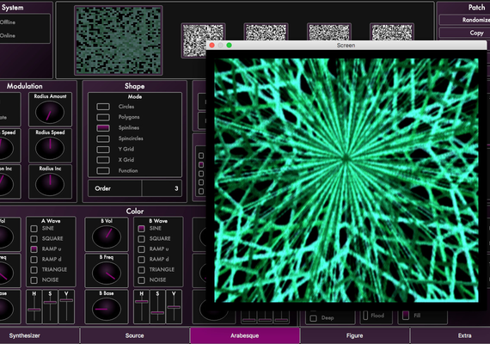Viewport: 490px width, 344px height.
Task: Click the B color V slider
Action: 174,307
